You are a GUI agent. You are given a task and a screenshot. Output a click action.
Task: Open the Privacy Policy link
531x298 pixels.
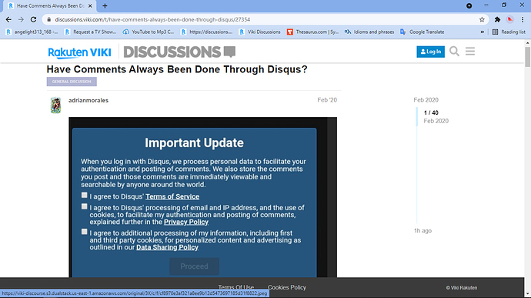[x=186, y=222]
